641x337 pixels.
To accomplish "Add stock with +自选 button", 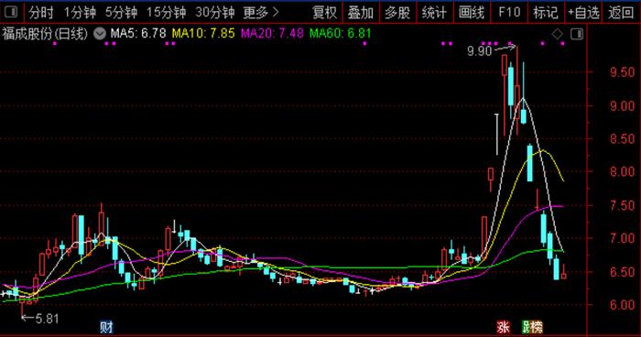I will point(583,13).
